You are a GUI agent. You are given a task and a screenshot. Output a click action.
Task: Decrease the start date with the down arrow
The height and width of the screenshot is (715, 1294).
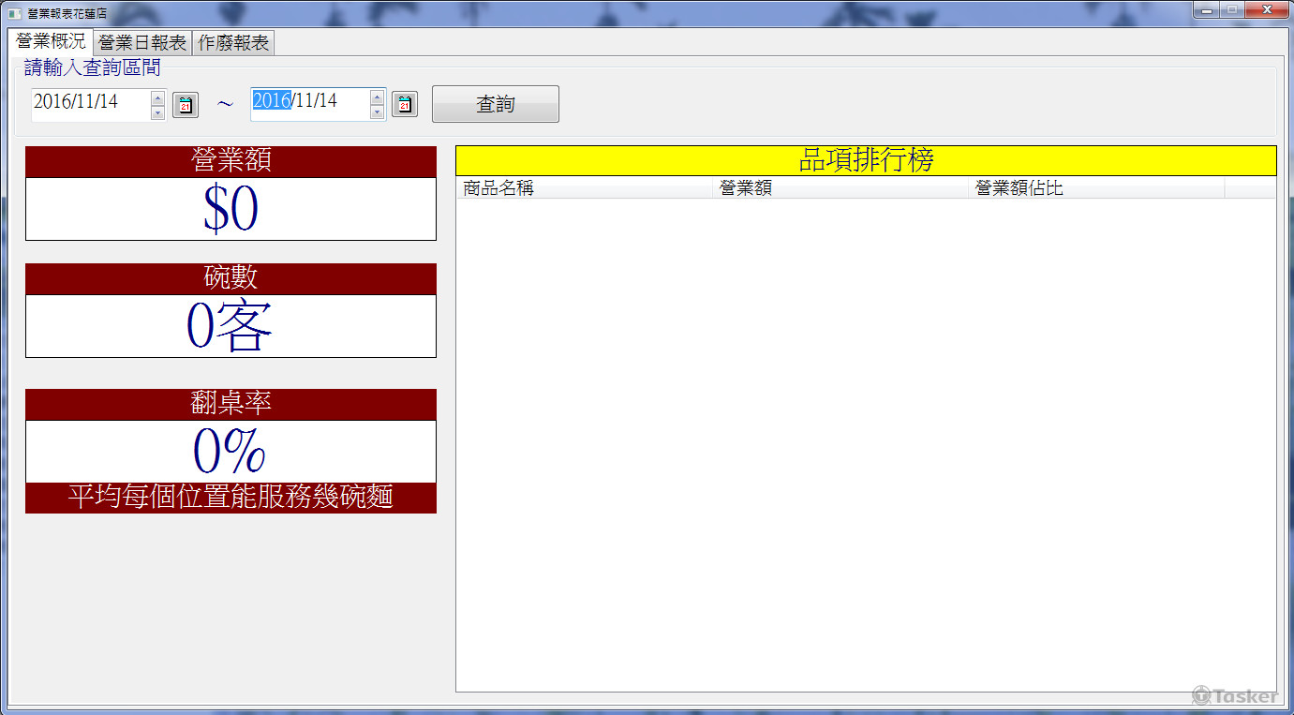[x=157, y=112]
